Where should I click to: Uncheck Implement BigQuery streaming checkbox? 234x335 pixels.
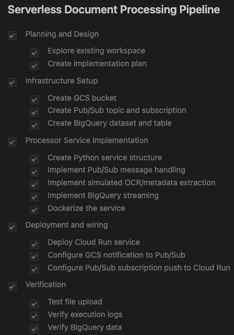tap(35, 197)
